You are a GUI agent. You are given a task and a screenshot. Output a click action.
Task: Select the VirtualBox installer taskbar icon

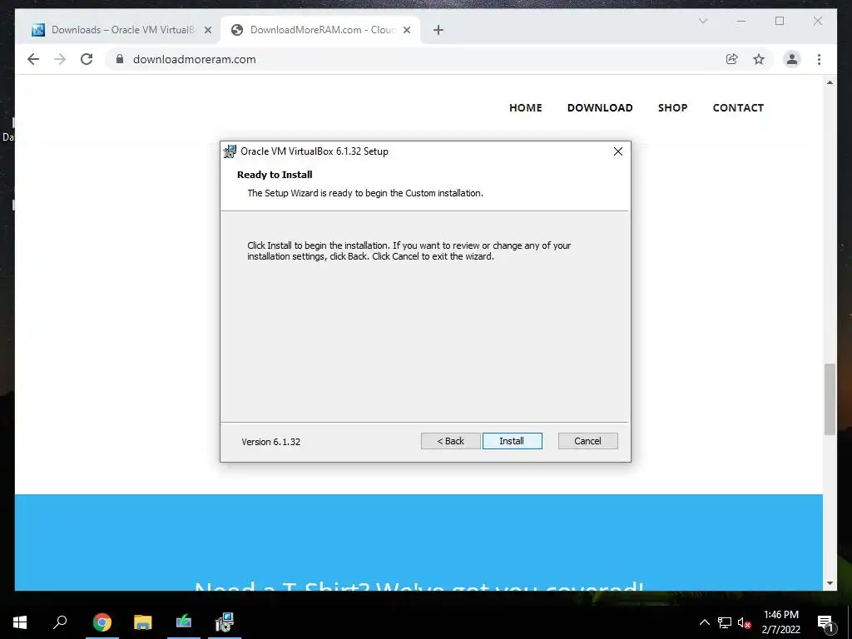click(x=225, y=622)
